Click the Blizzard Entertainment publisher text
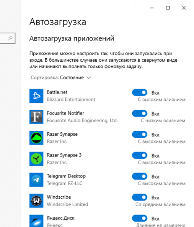Screen dimensions: 194x227 tap(71, 100)
